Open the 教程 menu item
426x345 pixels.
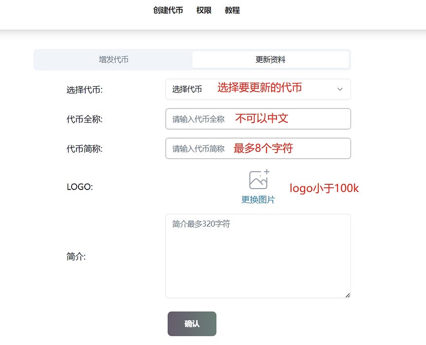click(x=232, y=10)
